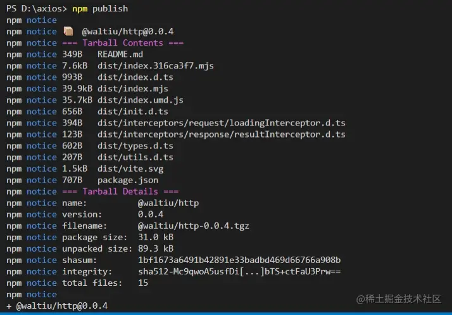Click the package.json file entry
Screen dimensions: 452x315
[x=128, y=180]
